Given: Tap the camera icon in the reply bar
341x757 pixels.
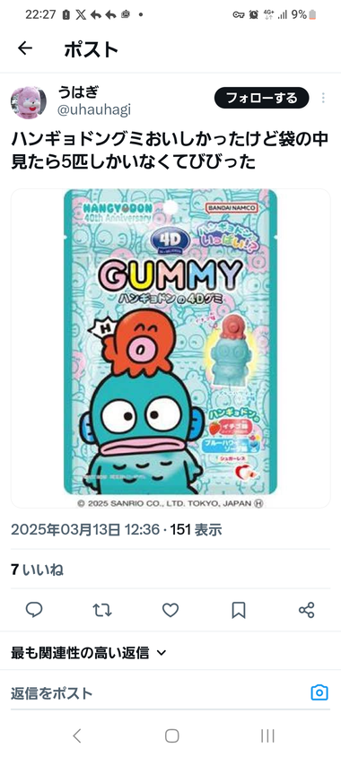Looking at the screenshot, I should (x=319, y=692).
